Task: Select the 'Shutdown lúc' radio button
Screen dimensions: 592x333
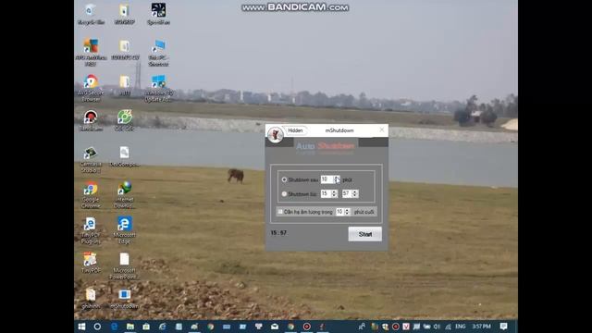Action: (x=284, y=194)
